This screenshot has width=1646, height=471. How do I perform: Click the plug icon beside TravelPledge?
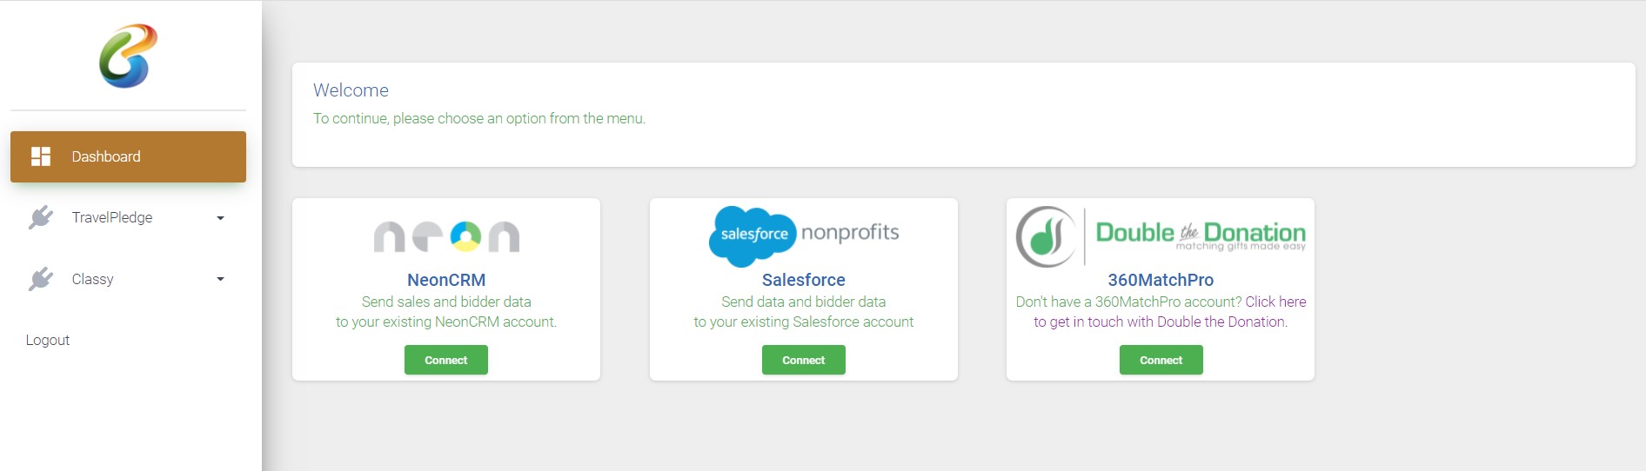[41, 217]
